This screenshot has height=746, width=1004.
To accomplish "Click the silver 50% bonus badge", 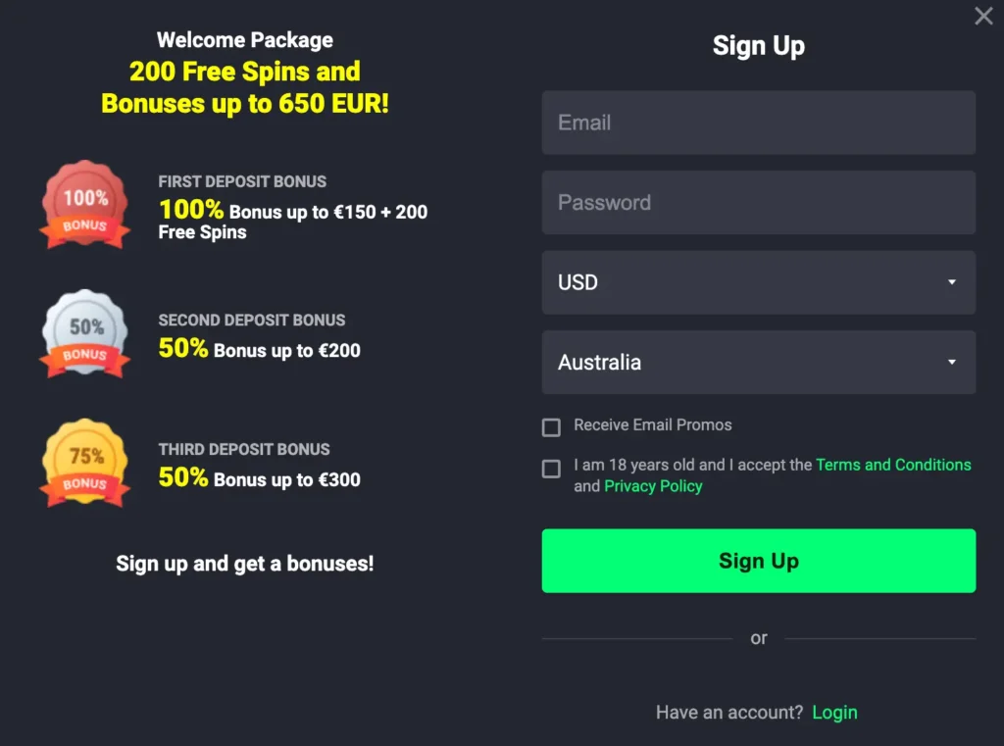I will click(84, 333).
